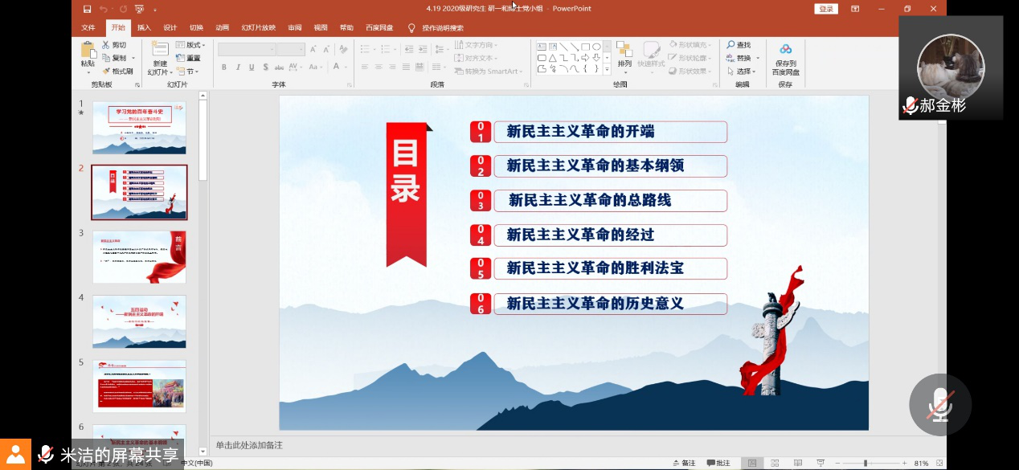Click the Undo arrow icon
This screenshot has width=1019, height=470.
click(103, 9)
